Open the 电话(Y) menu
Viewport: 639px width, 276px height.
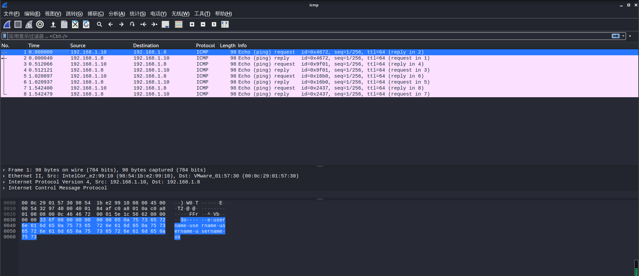[158, 14]
